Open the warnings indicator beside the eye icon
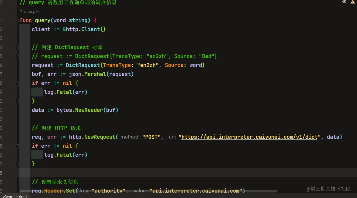The width and height of the screenshot is (357, 198). [353, 2]
